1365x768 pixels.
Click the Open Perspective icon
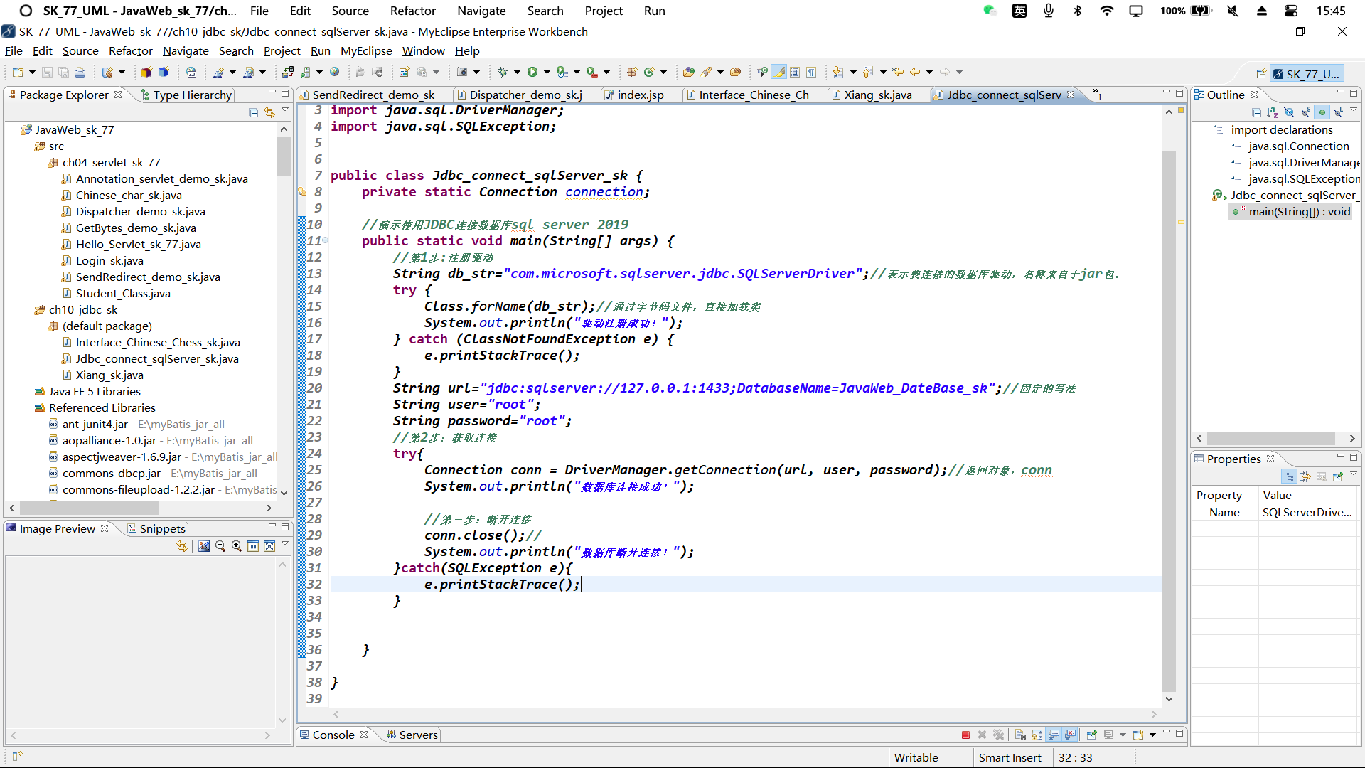(x=1260, y=74)
